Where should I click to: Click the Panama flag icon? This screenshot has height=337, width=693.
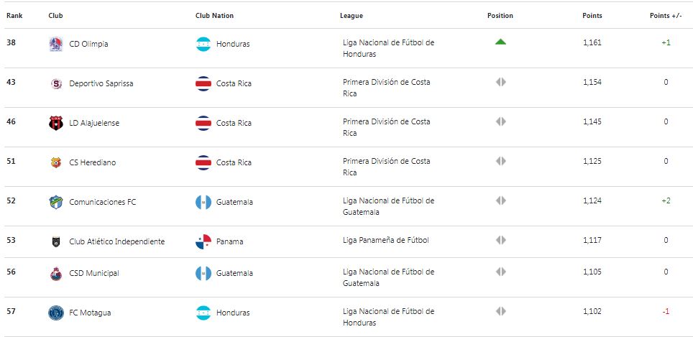tap(203, 241)
